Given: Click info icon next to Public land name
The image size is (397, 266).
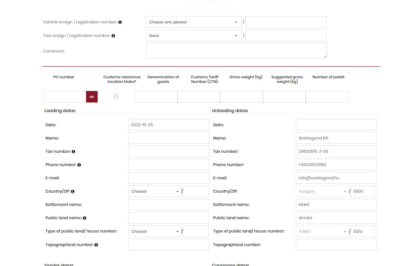Looking at the screenshot, I should [x=84, y=218].
